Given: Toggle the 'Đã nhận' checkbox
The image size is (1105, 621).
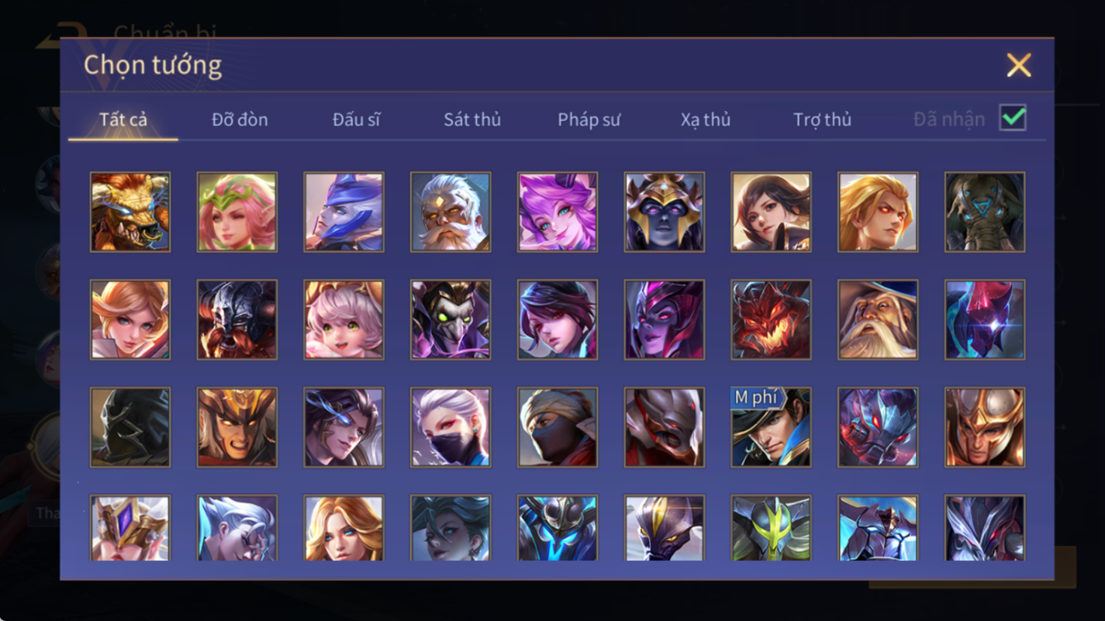Looking at the screenshot, I should [x=1013, y=118].
